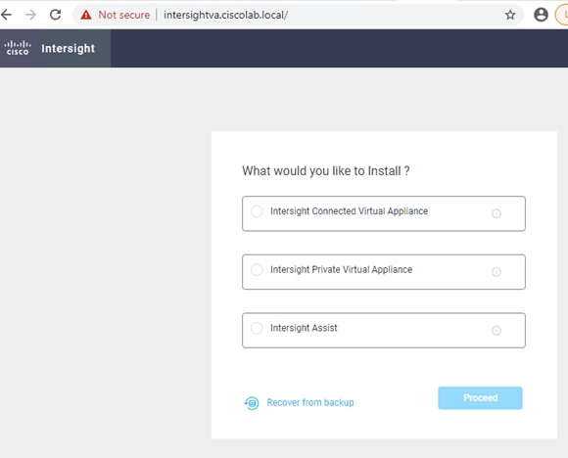Open info icon for Connected Virtual Appliance

pyautogui.click(x=497, y=213)
